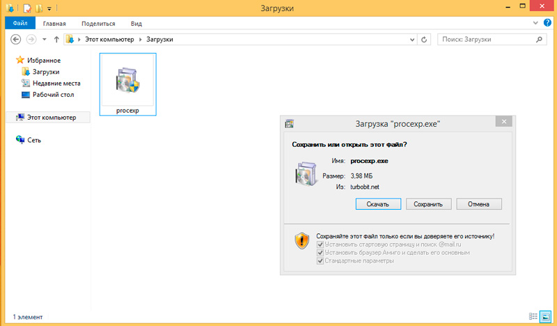Maximize the Загрузки Explorer window
The image size is (557, 326).
pyautogui.click(x=523, y=6)
